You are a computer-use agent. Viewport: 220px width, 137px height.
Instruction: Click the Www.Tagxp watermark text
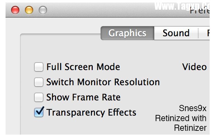point(182,6)
